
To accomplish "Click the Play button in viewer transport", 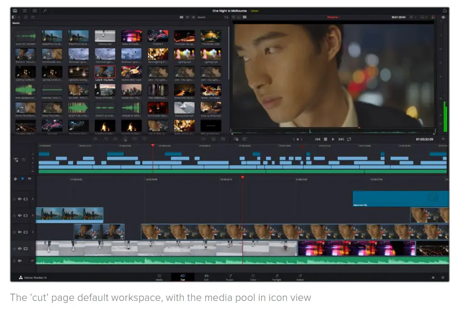I will coord(333,139).
